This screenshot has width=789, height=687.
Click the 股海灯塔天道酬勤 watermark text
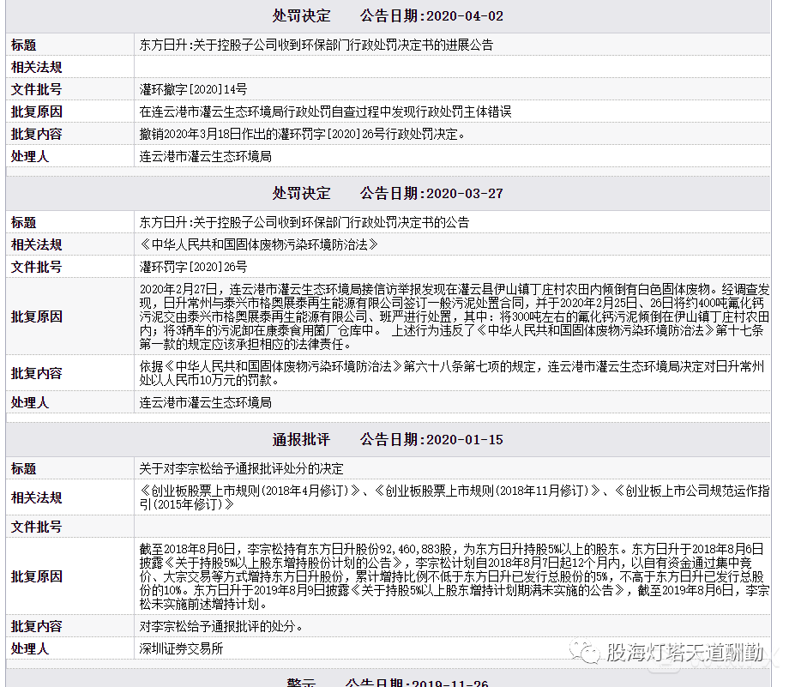684,654
